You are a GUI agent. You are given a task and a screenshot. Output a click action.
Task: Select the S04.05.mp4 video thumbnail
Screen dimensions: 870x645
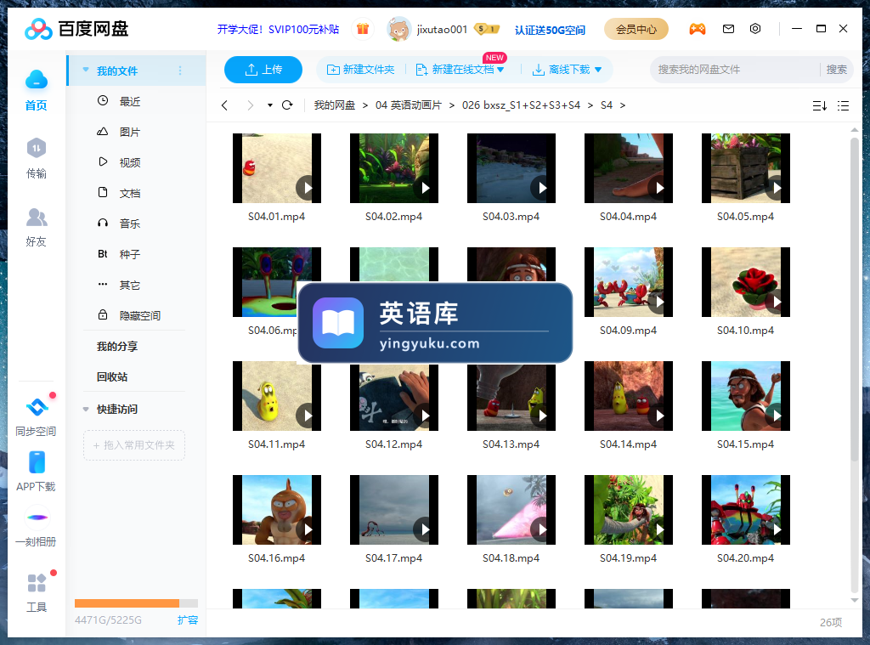pyautogui.click(x=746, y=168)
